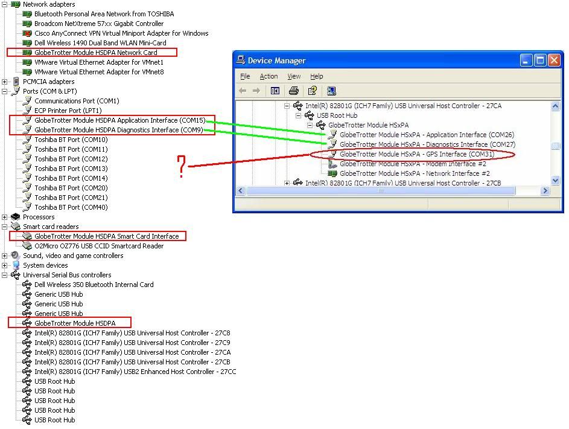This screenshot has height=429, width=569.
Task: Click O2Micro OZ776 smartcard reader icon
Action: (27, 246)
